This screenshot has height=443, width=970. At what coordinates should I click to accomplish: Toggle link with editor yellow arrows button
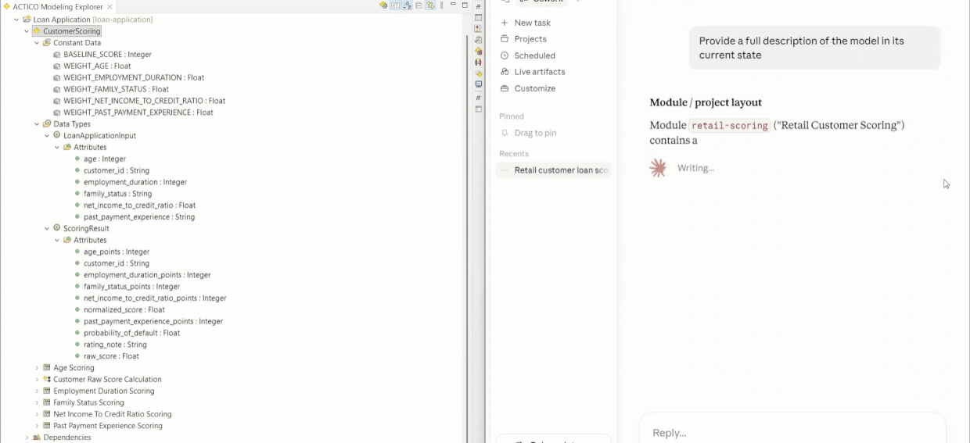(430, 5)
